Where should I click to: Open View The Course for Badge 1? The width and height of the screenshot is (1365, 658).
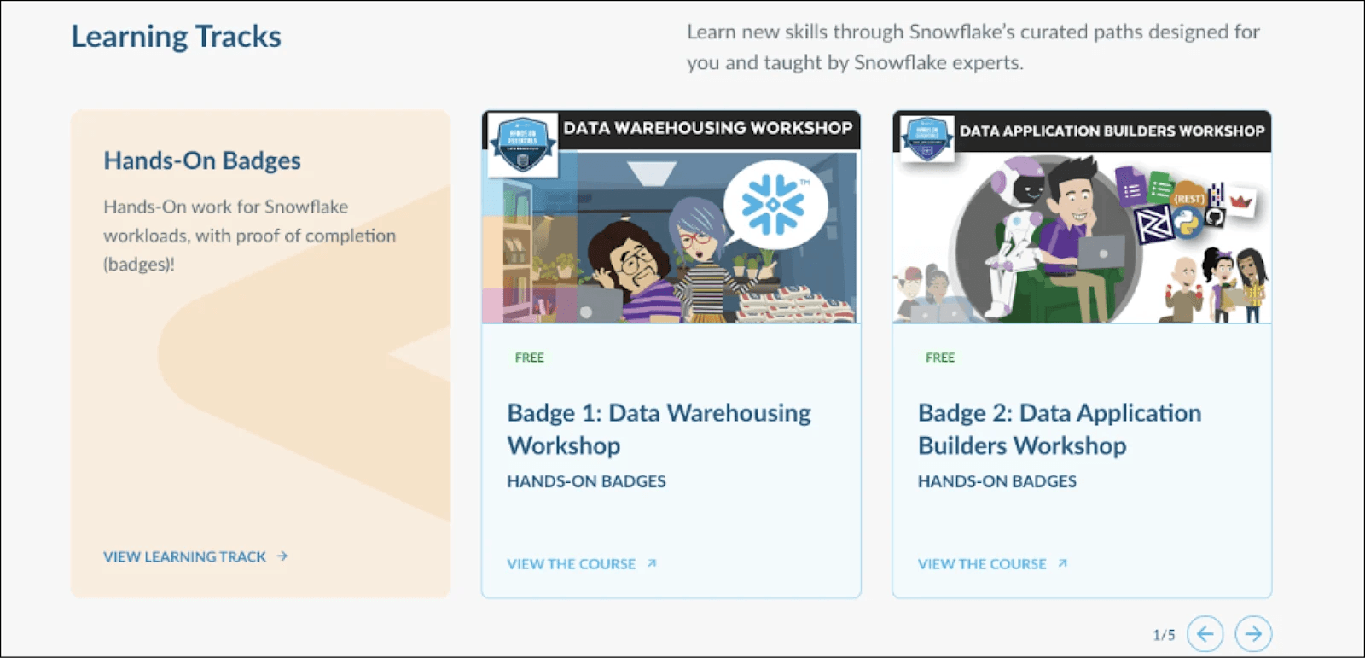(x=571, y=564)
